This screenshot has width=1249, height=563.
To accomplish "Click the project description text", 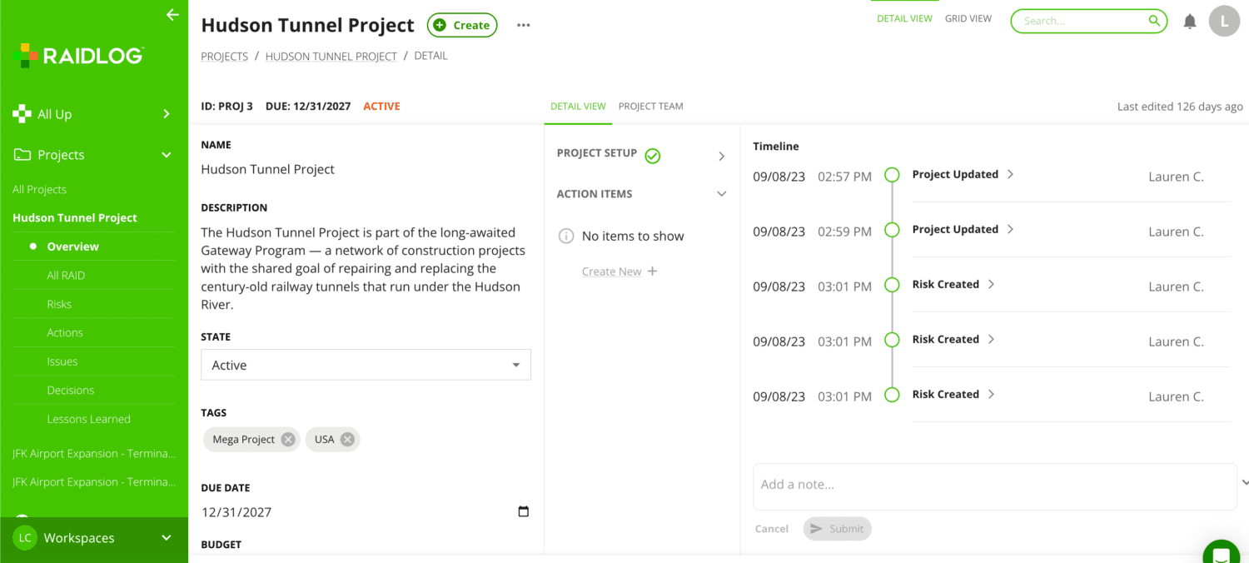I will click(362, 268).
